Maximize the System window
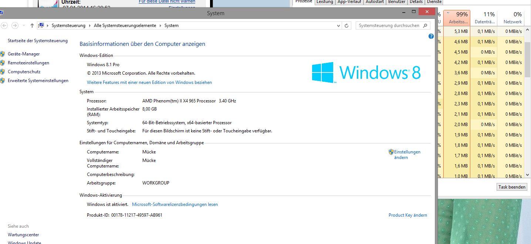The width and height of the screenshot is (531, 244). [414, 12]
